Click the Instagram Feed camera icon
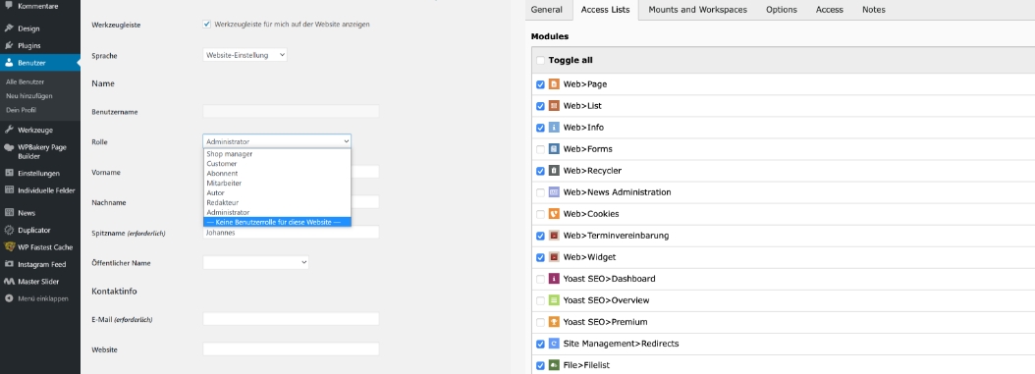This screenshot has height=374, width=1035. pyautogui.click(x=9, y=264)
